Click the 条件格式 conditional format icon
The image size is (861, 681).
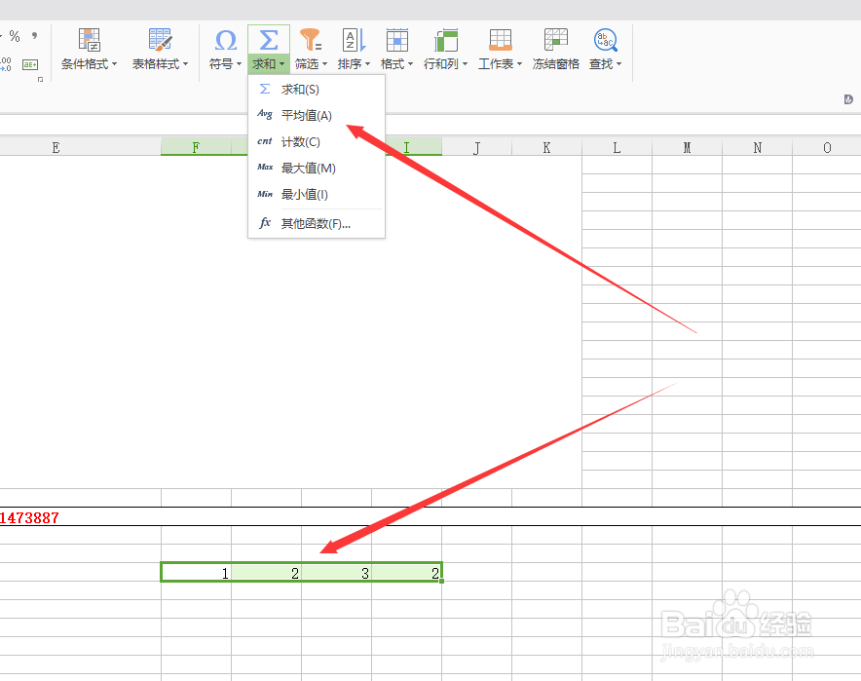click(x=89, y=40)
